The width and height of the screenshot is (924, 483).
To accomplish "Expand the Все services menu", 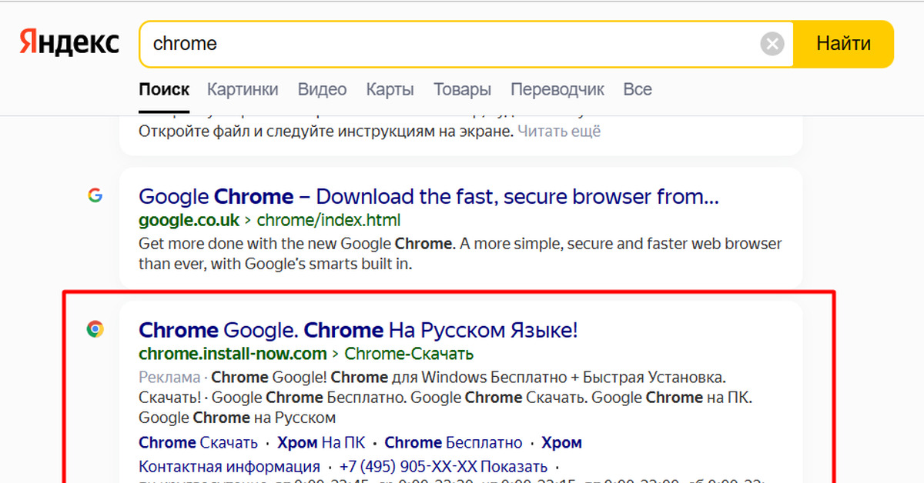I will tap(638, 89).
